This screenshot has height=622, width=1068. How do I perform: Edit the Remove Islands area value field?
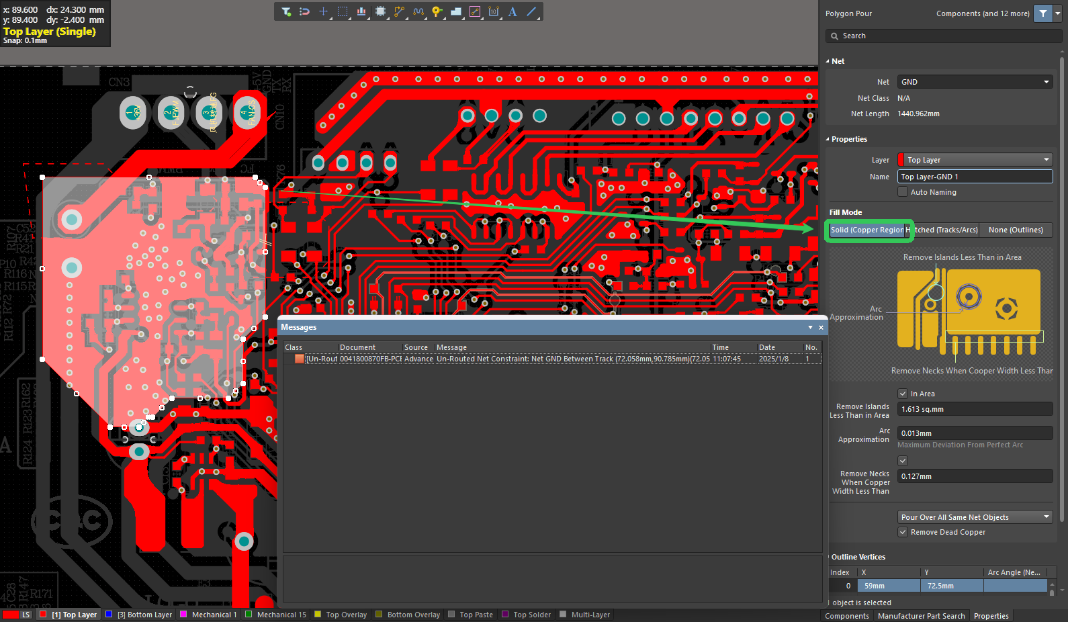coord(975,409)
